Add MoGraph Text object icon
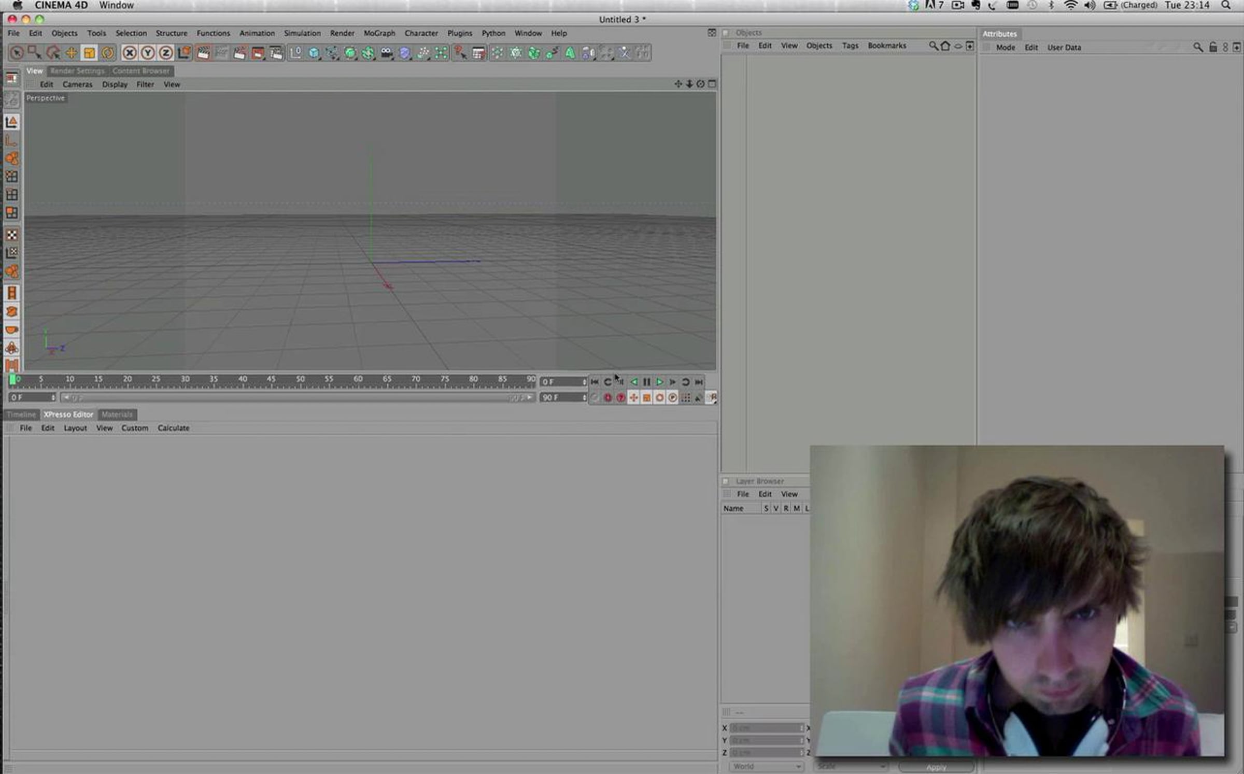This screenshot has height=774, width=1244. point(570,53)
